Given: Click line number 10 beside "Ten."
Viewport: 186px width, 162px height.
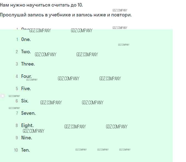Looking at the screenshot, I should pyautogui.click(x=16, y=150).
